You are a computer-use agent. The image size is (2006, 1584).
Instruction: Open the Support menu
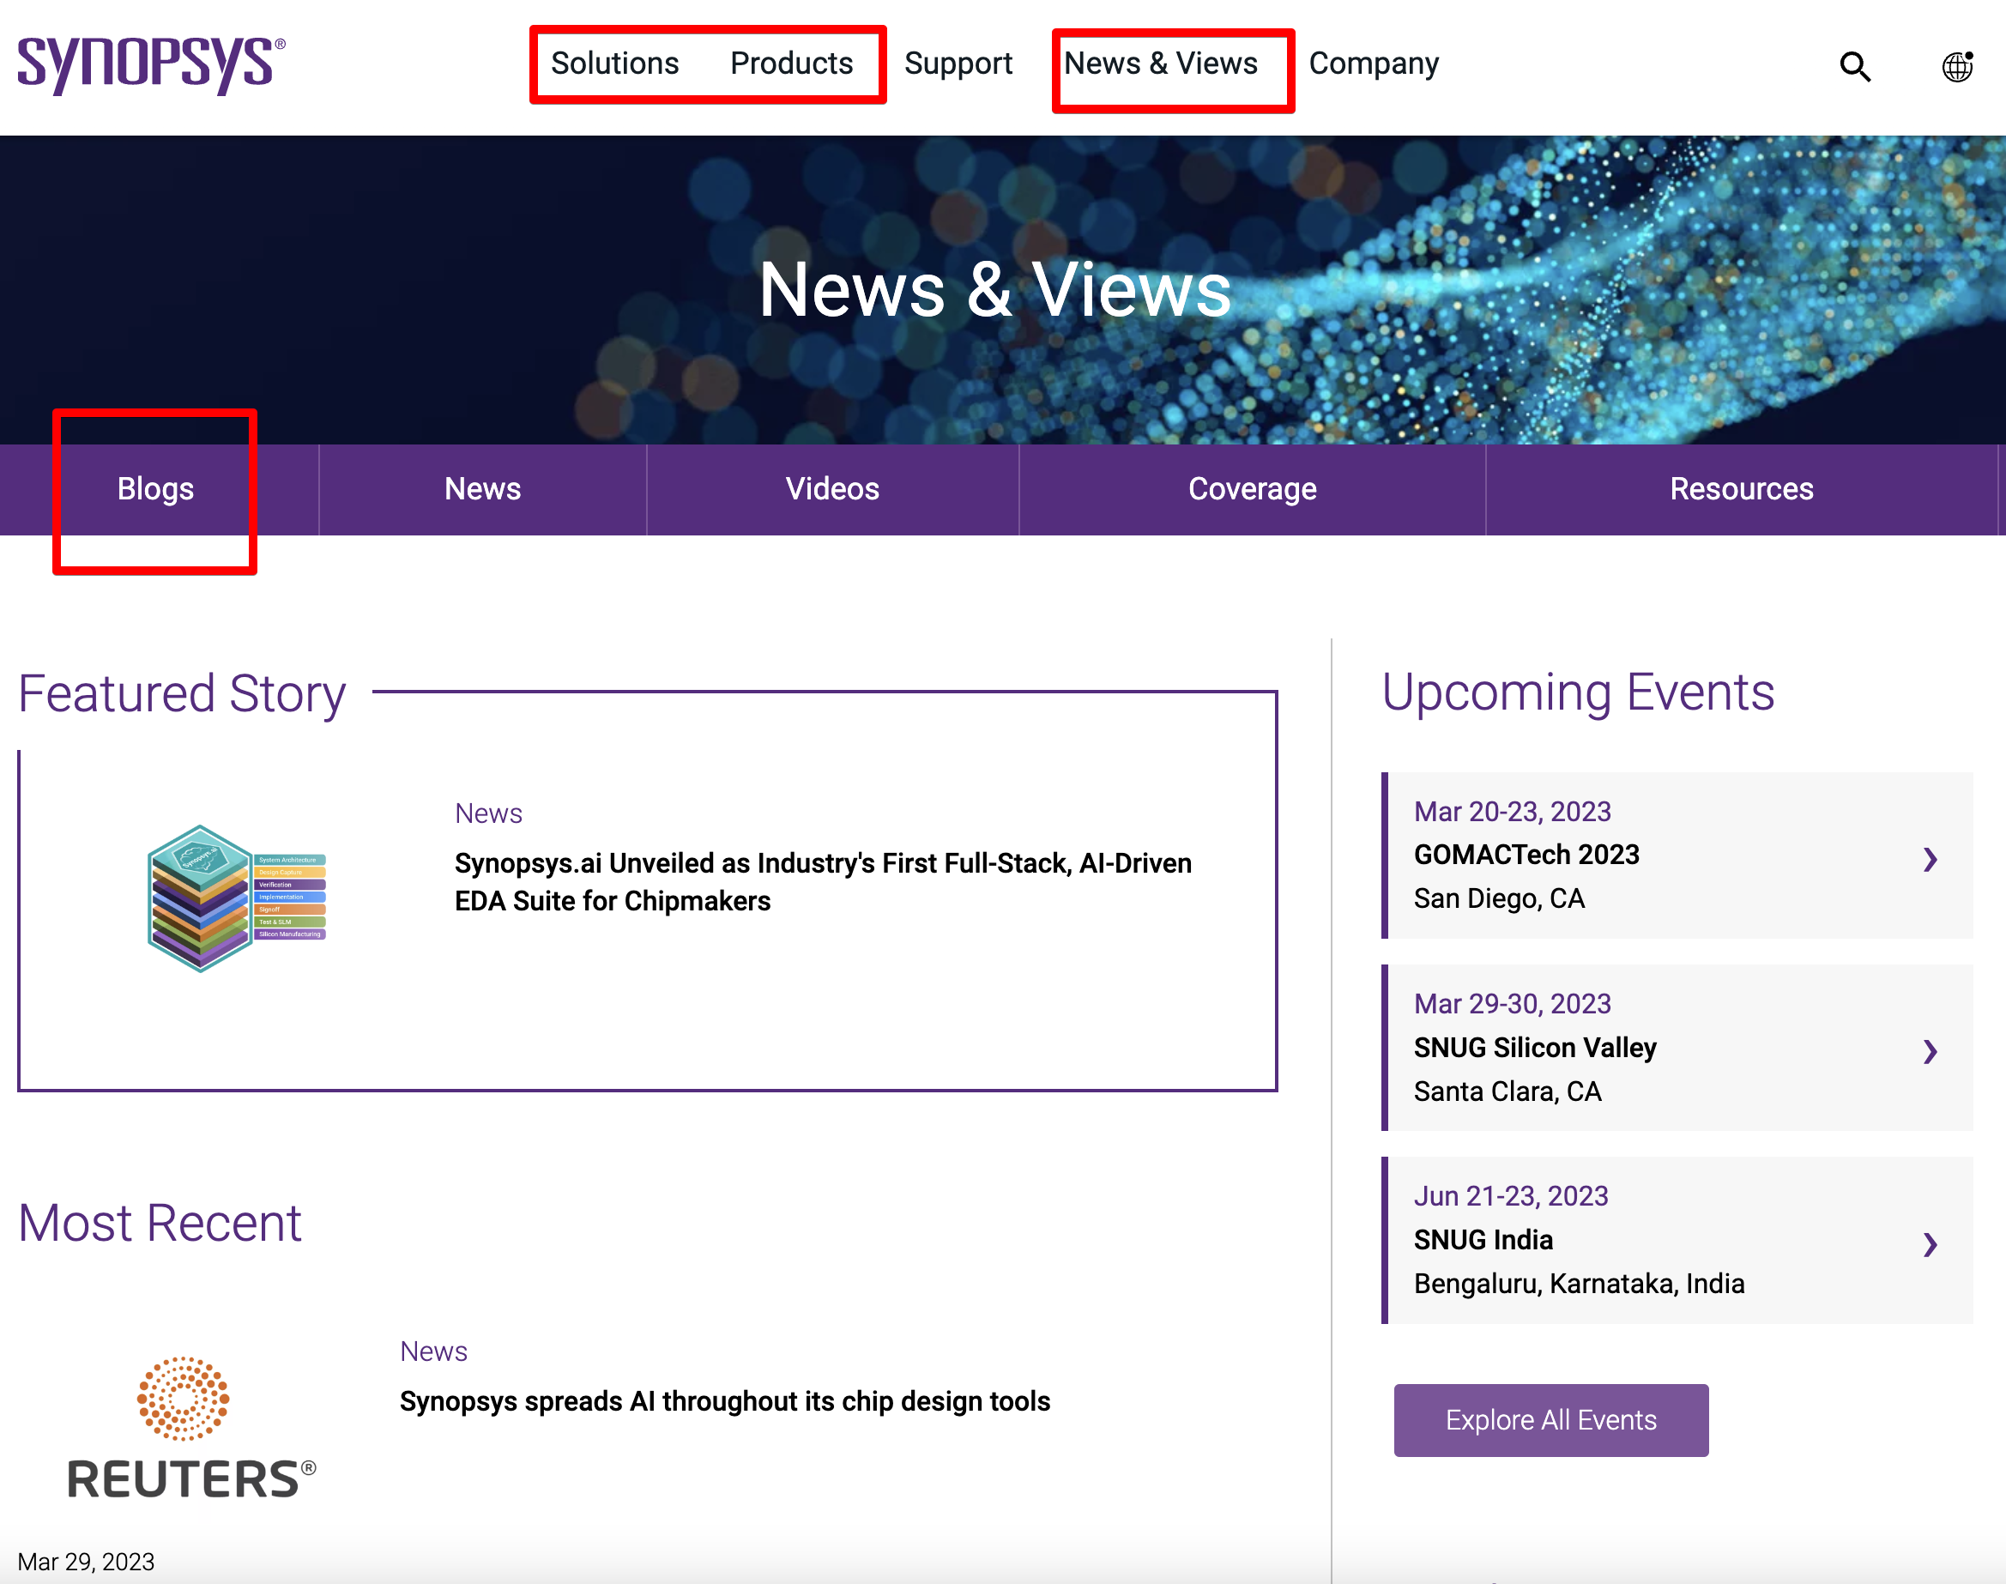[x=958, y=63]
